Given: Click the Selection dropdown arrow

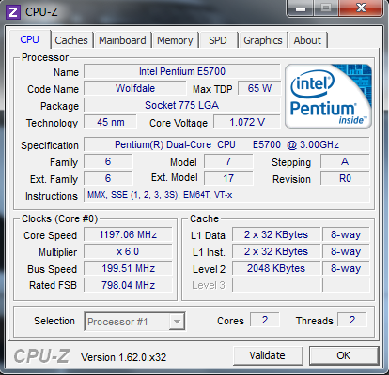Looking at the screenshot, I should [177, 322].
